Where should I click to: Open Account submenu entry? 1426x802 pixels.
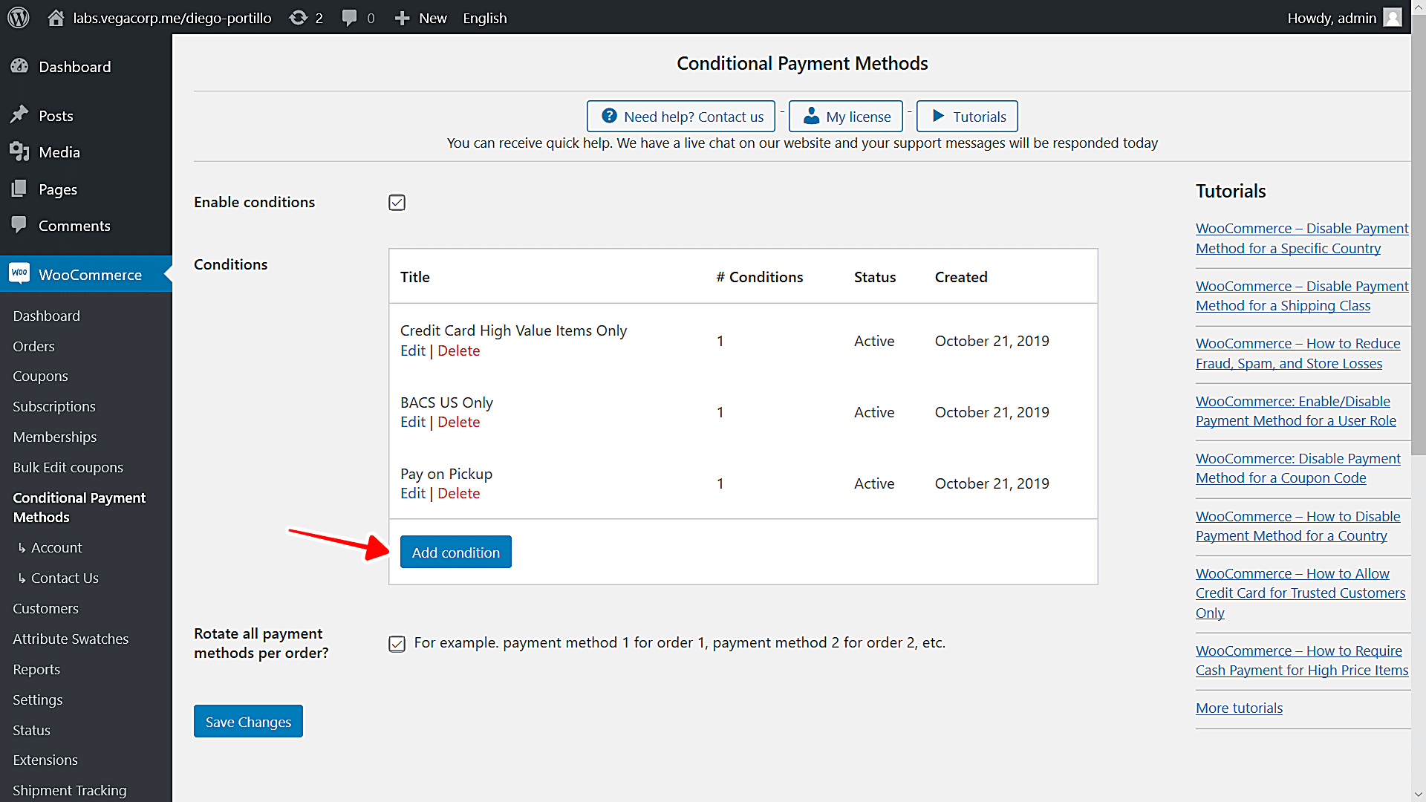pos(56,548)
